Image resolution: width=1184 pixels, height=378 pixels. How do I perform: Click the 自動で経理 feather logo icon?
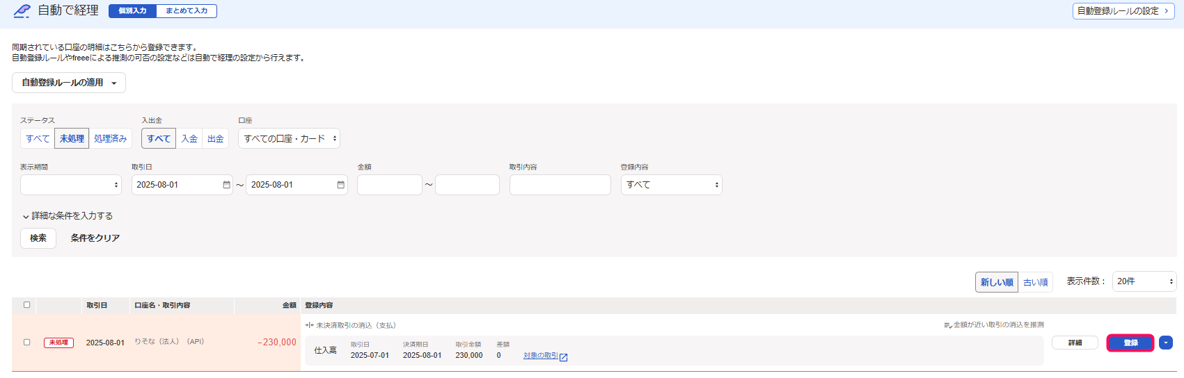[22, 10]
